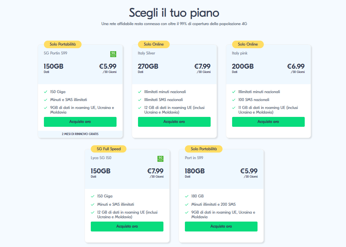Image resolution: width=346 pixels, height=247 pixels.
Task: Click checkmark icon beside 150 Giga in 5G Portin 599
Action: point(46,92)
